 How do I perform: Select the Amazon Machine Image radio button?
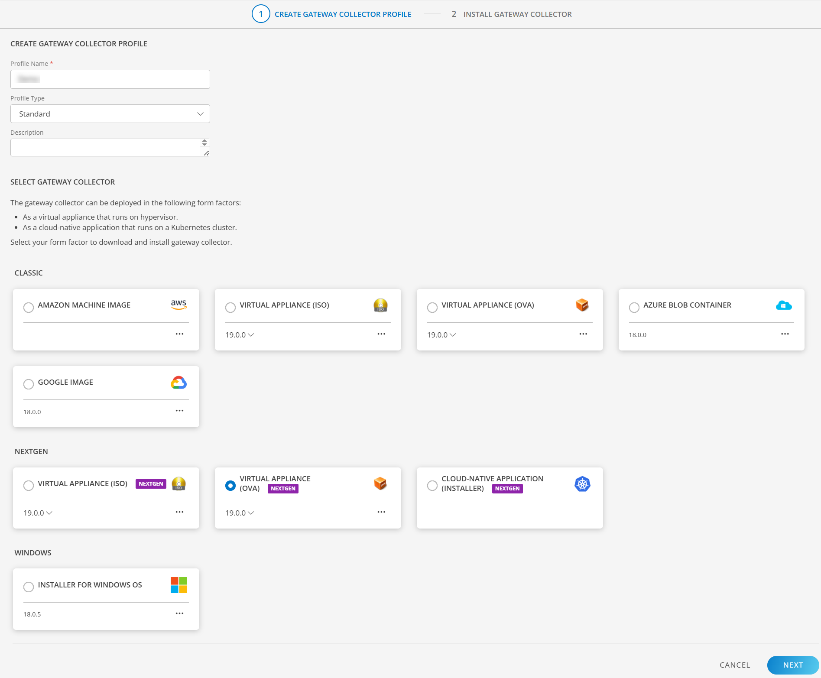pyautogui.click(x=29, y=308)
